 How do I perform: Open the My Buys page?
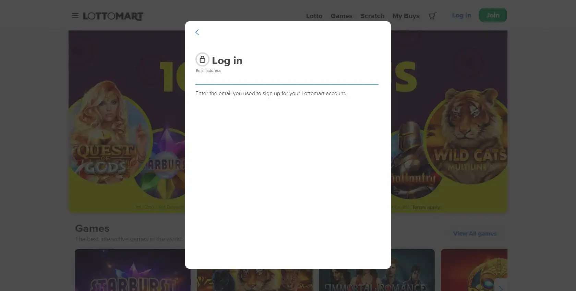click(406, 16)
